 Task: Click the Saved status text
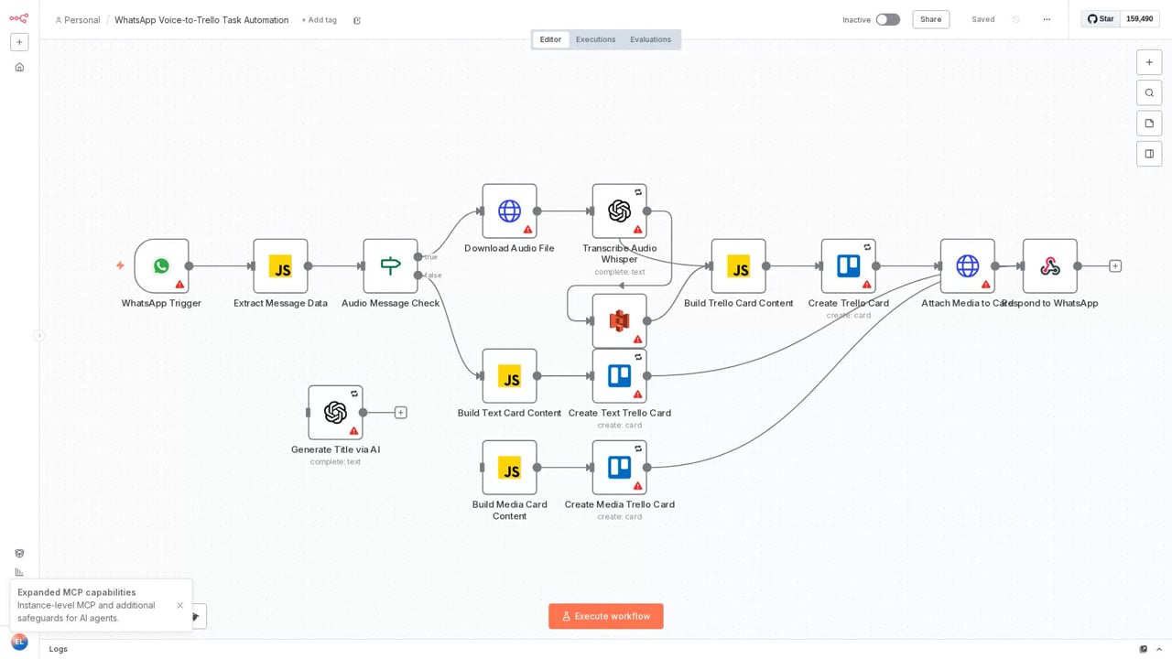tap(983, 19)
